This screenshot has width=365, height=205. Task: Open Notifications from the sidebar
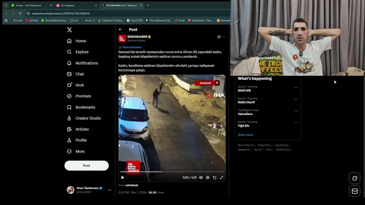(82, 63)
